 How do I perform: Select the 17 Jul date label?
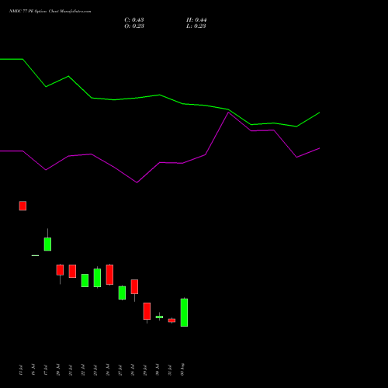[x=46, y=369]
